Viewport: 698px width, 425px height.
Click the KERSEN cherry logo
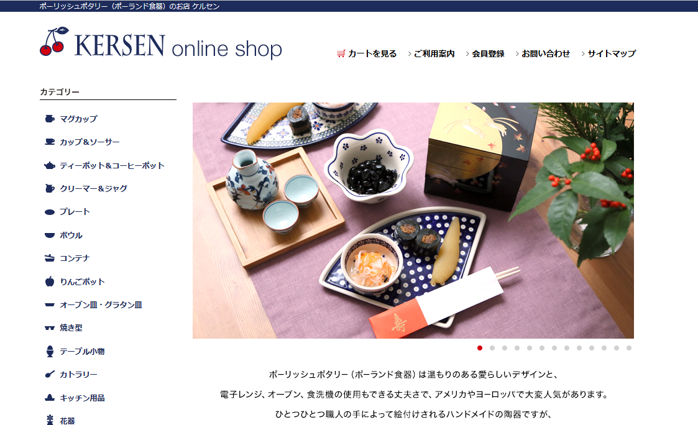54,42
